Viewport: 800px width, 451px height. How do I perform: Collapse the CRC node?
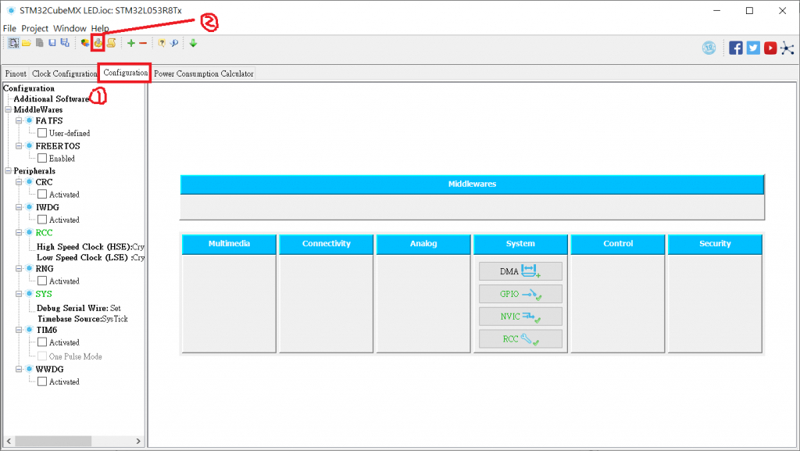(x=19, y=182)
